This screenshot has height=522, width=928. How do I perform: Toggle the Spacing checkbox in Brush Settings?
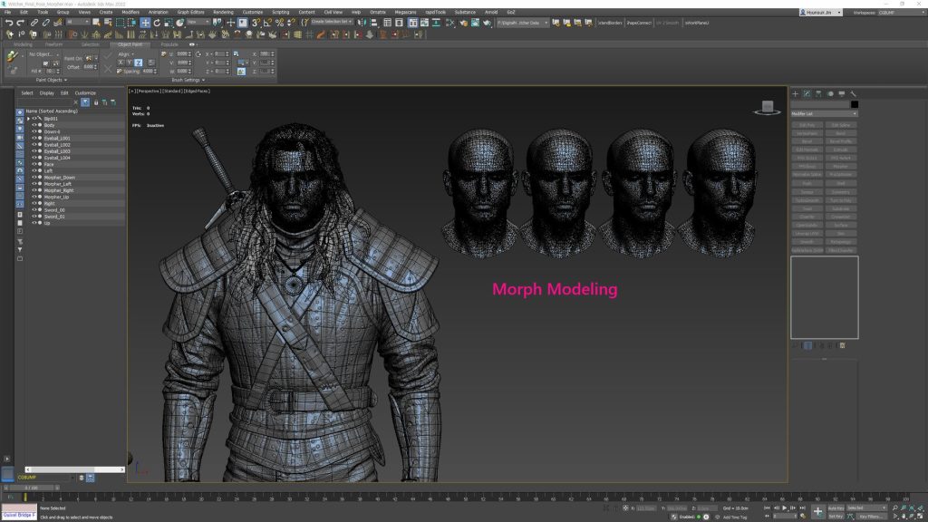click(120, 71)
